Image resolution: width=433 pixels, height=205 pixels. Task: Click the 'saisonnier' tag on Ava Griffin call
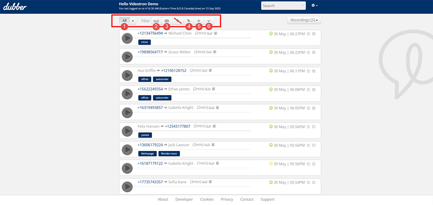(162, 79)
